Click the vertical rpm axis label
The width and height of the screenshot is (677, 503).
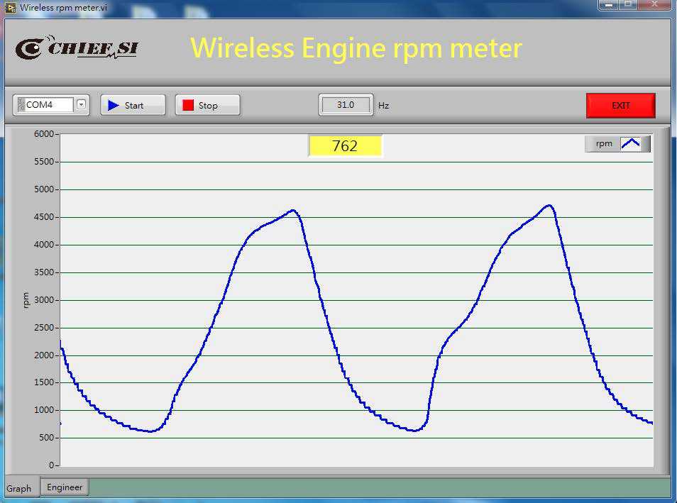click(x=26, y=299)
